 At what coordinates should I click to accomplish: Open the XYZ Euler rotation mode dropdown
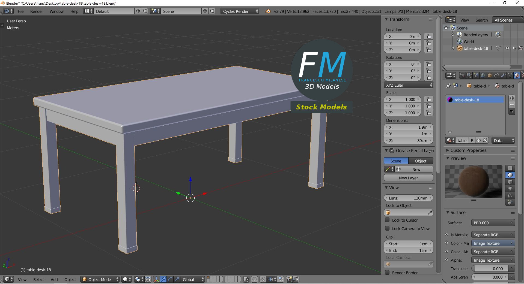(408, 85)
